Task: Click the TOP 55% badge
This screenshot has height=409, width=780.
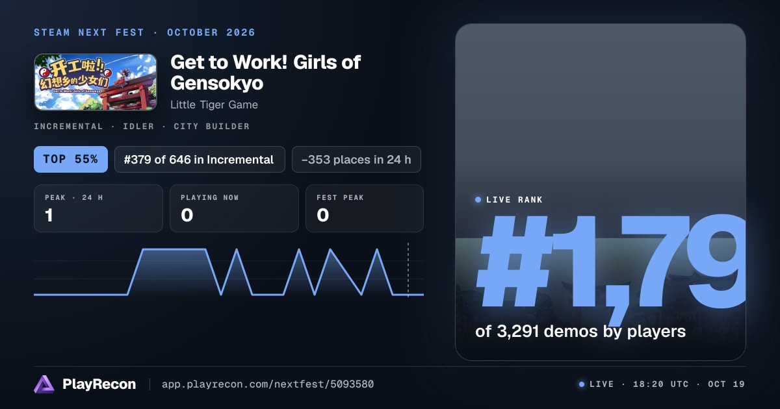Action: click(x=70, y=159)
